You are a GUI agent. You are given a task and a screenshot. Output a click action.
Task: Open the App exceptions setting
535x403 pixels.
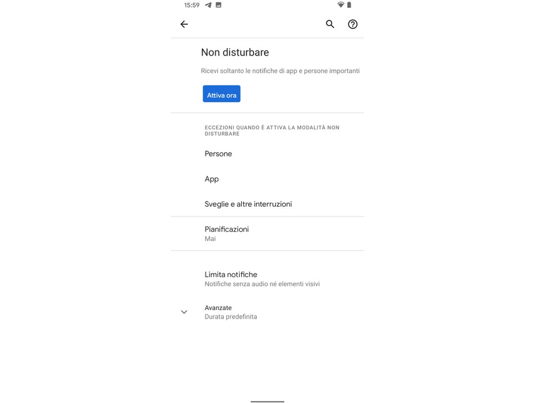pyautogui.click(x=267, y=179)
